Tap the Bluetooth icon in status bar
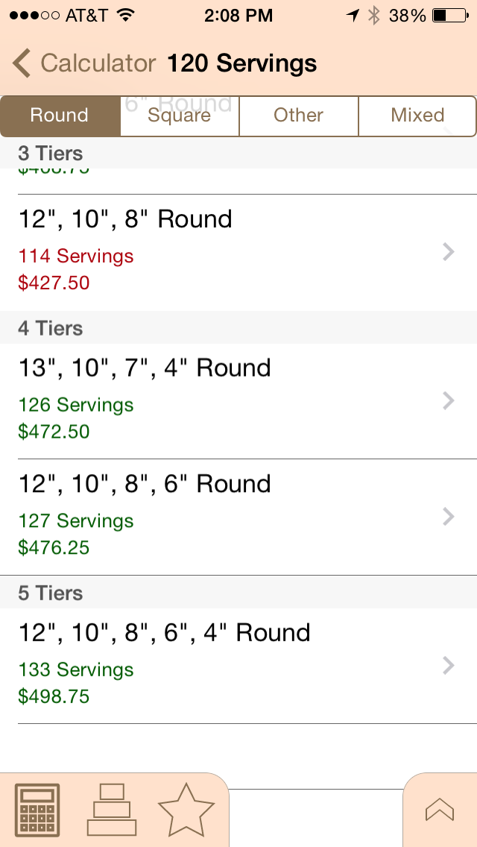 [x=374, y=16]
